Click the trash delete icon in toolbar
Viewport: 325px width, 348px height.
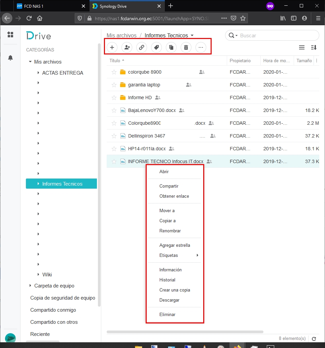pos(186,47)
